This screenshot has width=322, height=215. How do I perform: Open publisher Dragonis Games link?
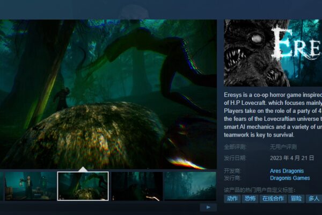coord(290,178)
